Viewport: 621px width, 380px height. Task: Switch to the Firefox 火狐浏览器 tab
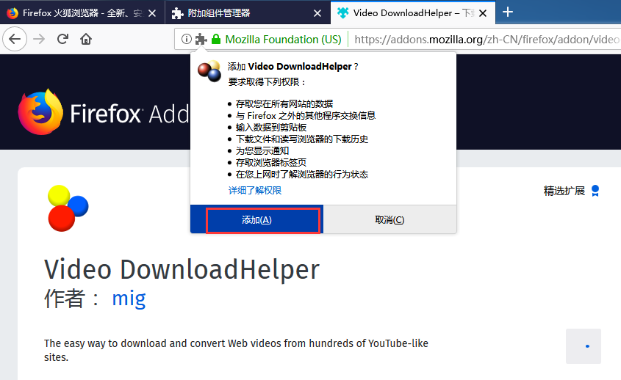(x=82, y=13)
